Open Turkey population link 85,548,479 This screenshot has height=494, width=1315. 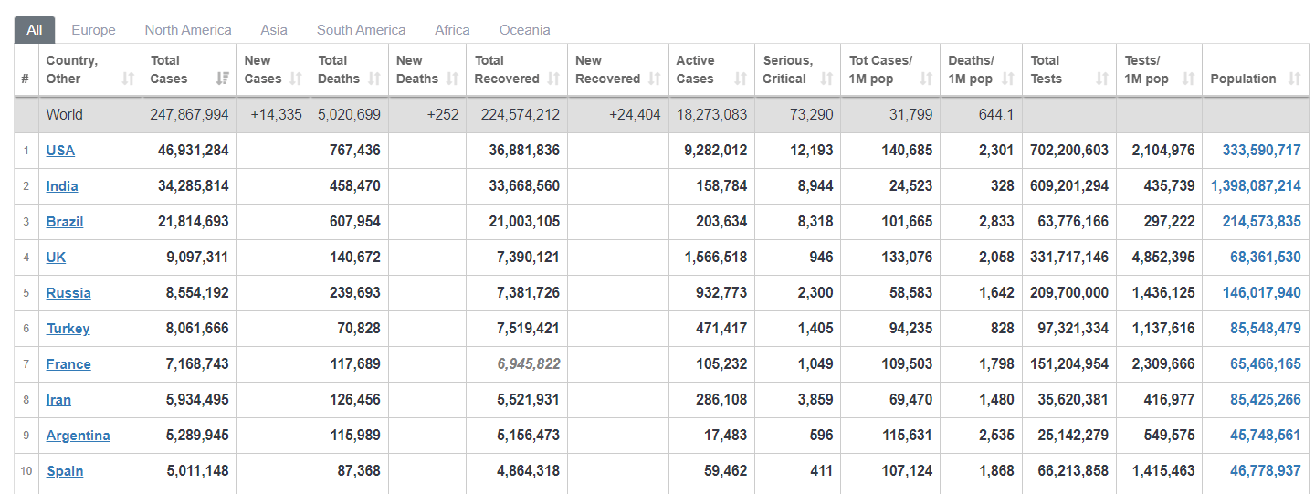[x=1266, y=329]
